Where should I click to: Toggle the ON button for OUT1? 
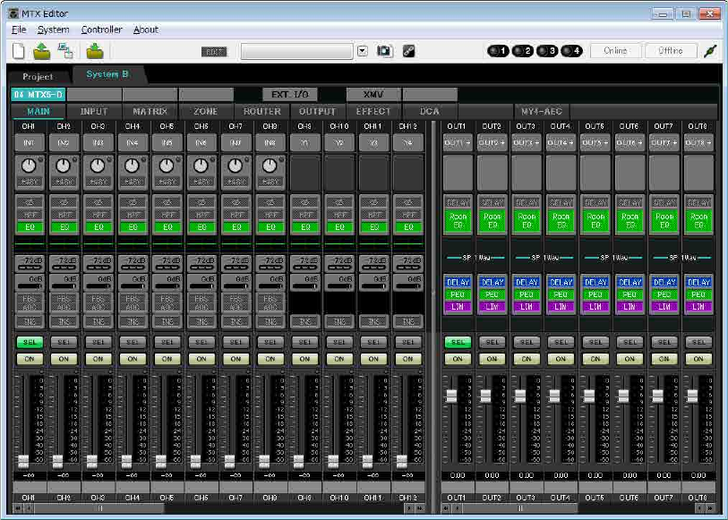pyautogui.click(x=458, y=359)
